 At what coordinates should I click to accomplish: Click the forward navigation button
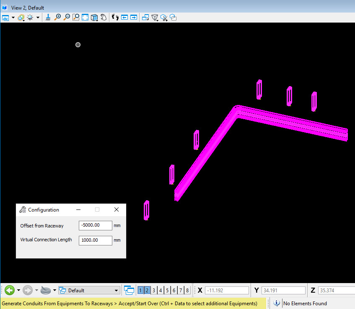tap(28, 290)
